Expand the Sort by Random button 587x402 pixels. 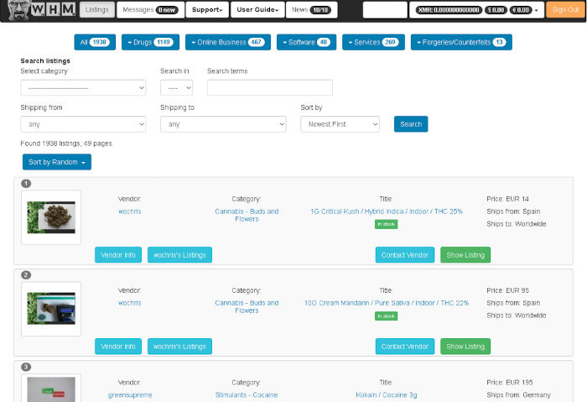pos(57,162)
